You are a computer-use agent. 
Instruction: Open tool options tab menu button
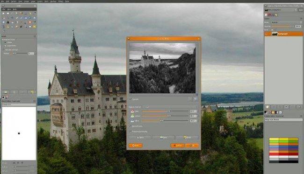point(35,36)
